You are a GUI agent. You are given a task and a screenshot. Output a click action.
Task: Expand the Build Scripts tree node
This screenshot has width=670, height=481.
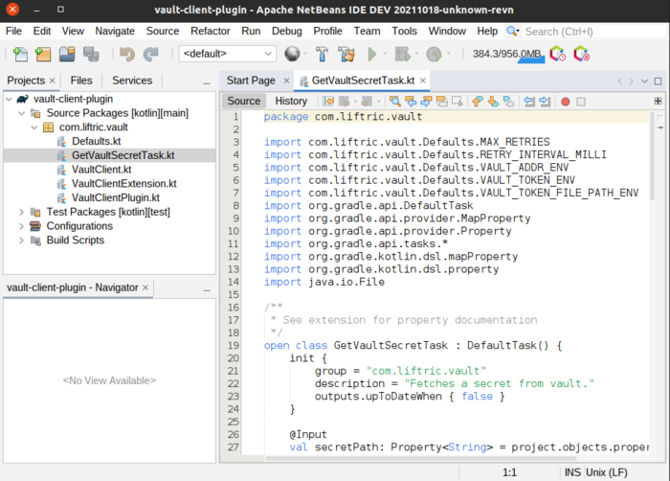(22, 240)
